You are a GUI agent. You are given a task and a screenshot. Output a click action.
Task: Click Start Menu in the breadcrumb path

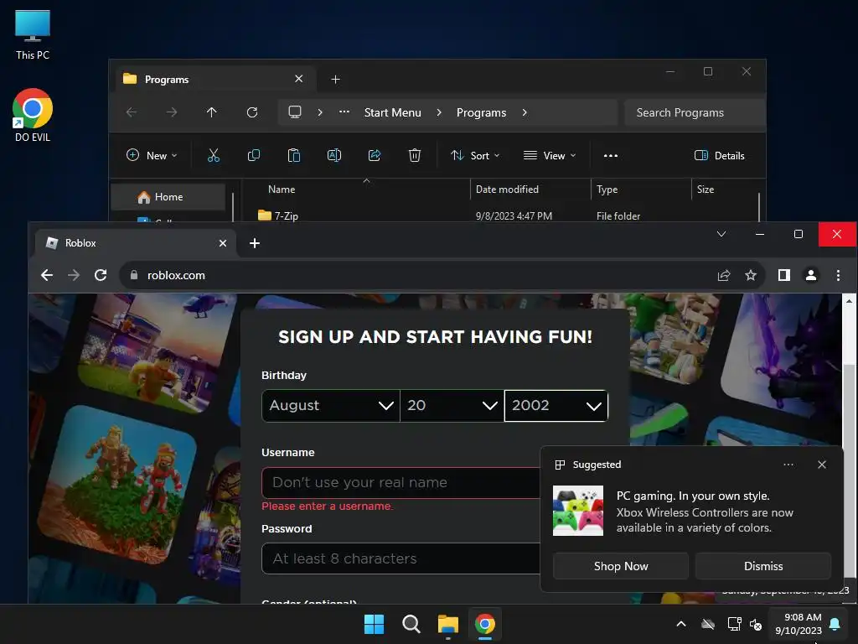click(x=393, y=112)
